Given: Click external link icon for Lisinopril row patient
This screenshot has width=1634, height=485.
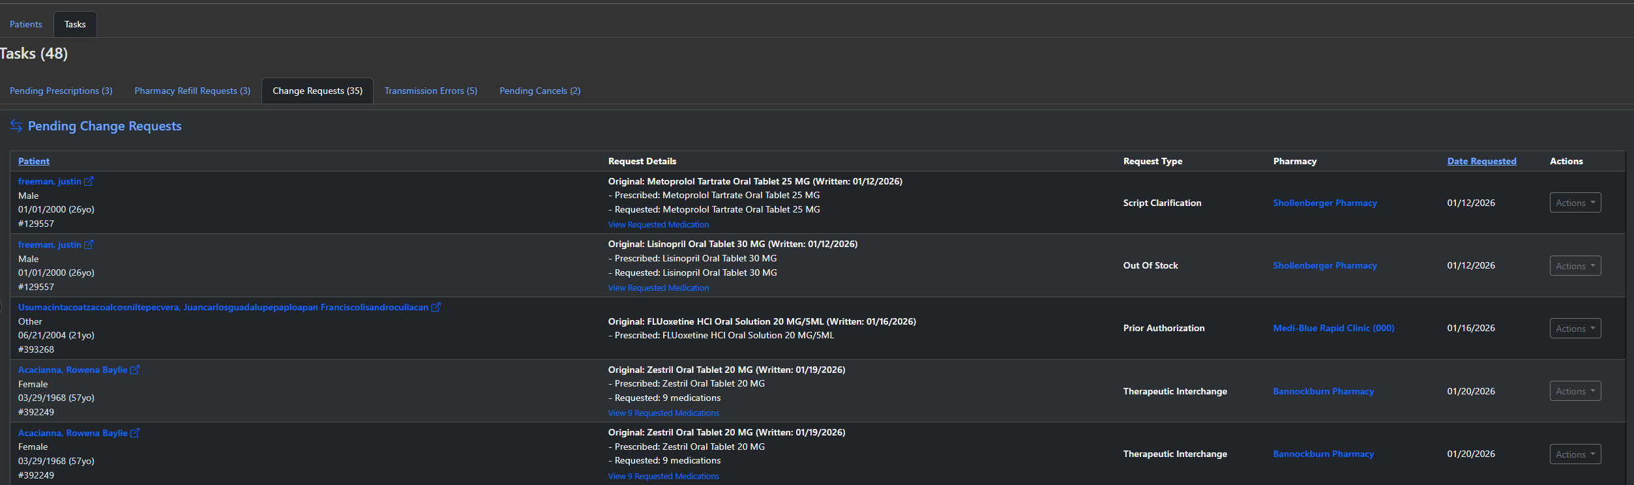Looking at the screenshot, I should tap(89, 244).
